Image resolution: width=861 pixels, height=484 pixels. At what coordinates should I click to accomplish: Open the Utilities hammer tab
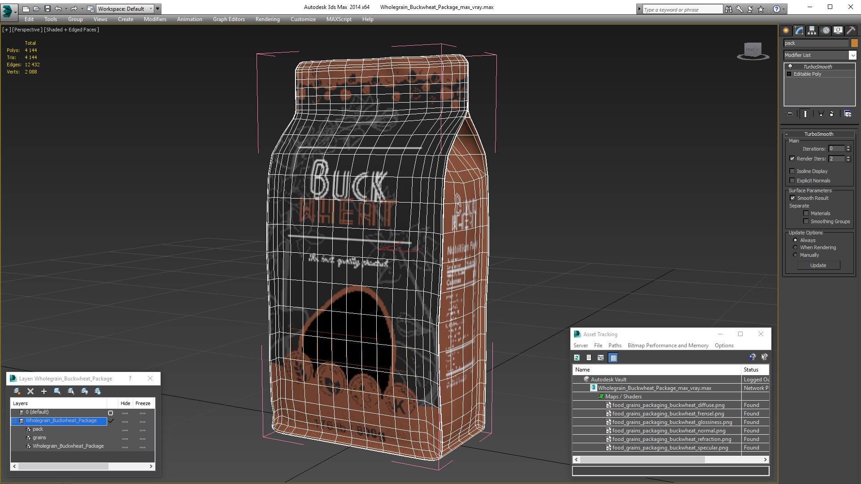[851, 30]
